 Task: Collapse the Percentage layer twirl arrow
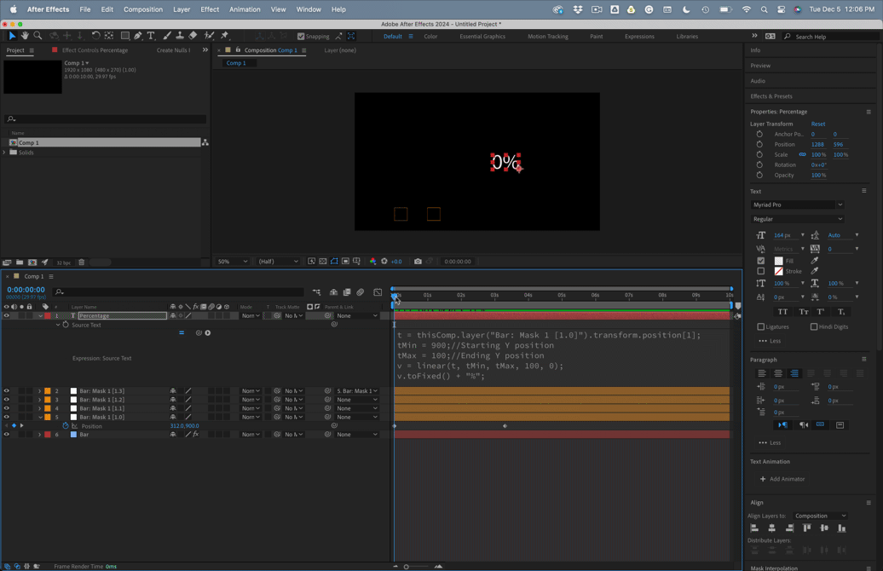coord(41,316)
